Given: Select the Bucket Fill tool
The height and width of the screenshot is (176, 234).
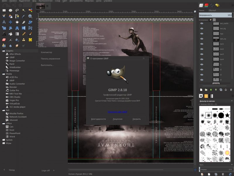Looking at the screenshot, I should tap(11, 34).
